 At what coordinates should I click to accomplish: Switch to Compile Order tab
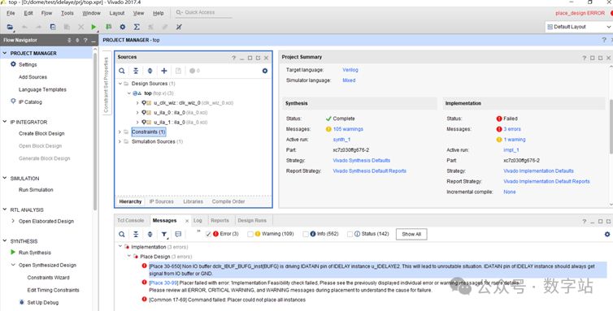(228, 201)
